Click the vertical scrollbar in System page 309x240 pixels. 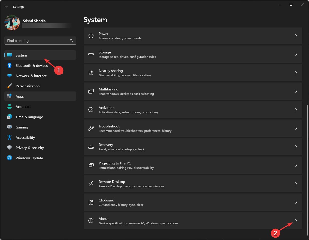(307, 167)
